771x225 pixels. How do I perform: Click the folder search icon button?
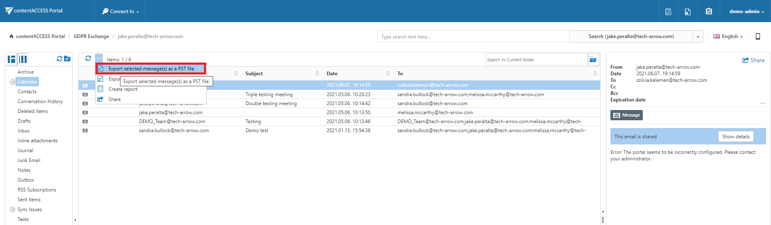[x=593, y=60]
